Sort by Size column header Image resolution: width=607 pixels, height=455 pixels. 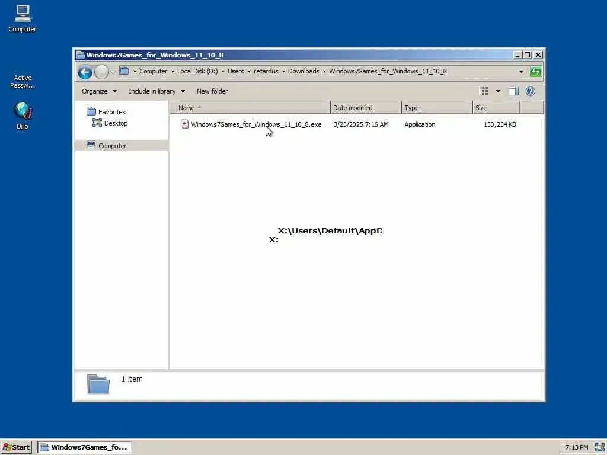pyautogui.click(x=496, y=108)
